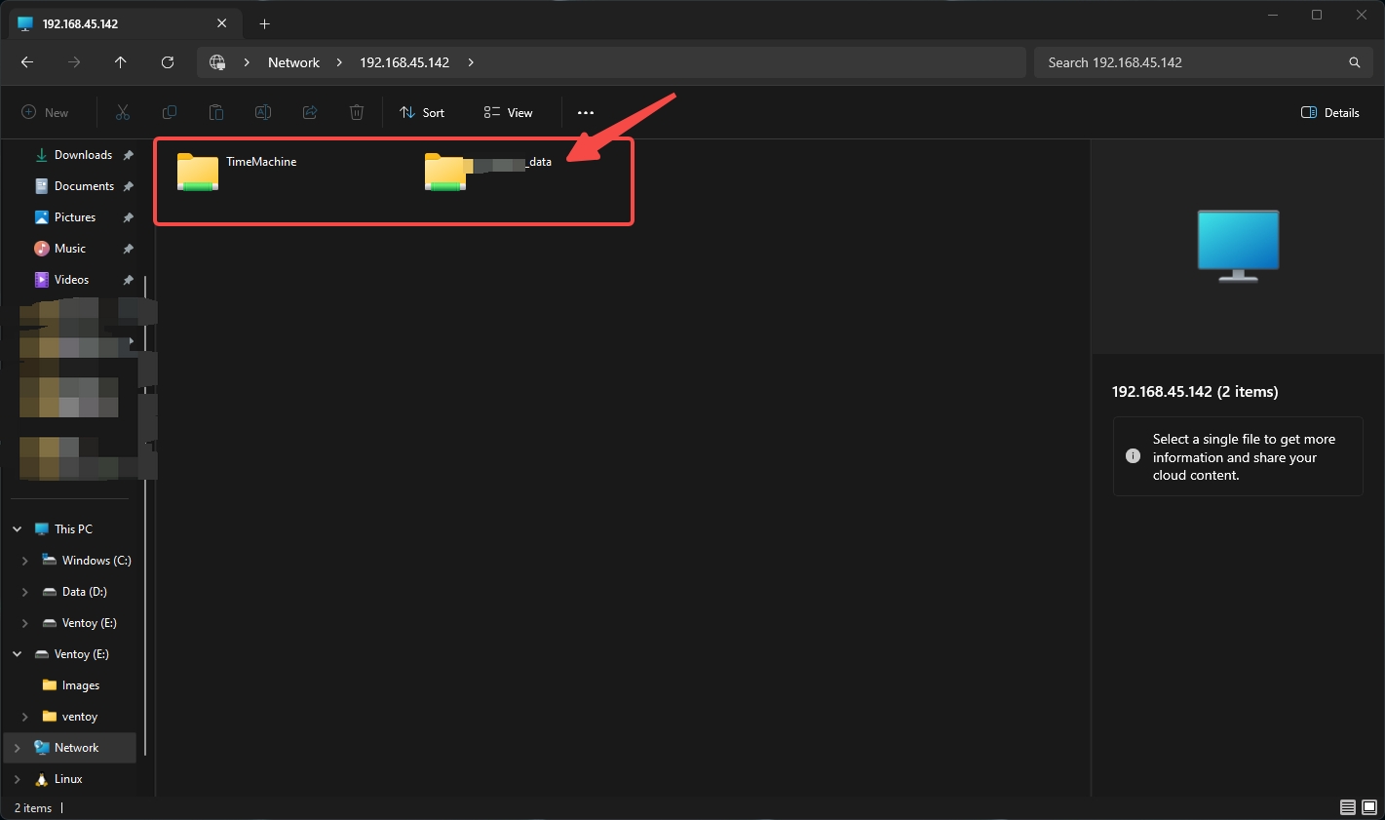Close the 192.168.45.142 tab

point(222,23)
